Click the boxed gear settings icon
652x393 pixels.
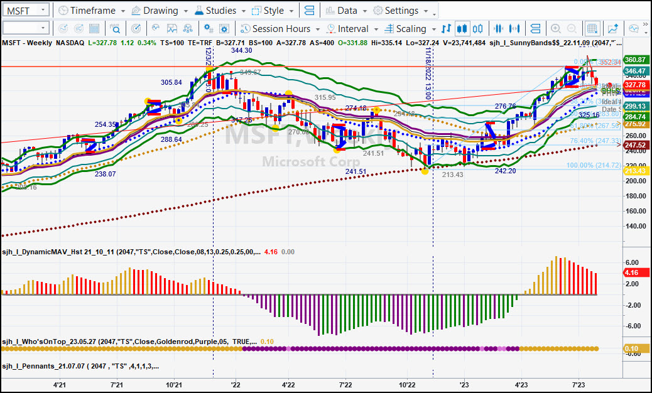point(224,29)
